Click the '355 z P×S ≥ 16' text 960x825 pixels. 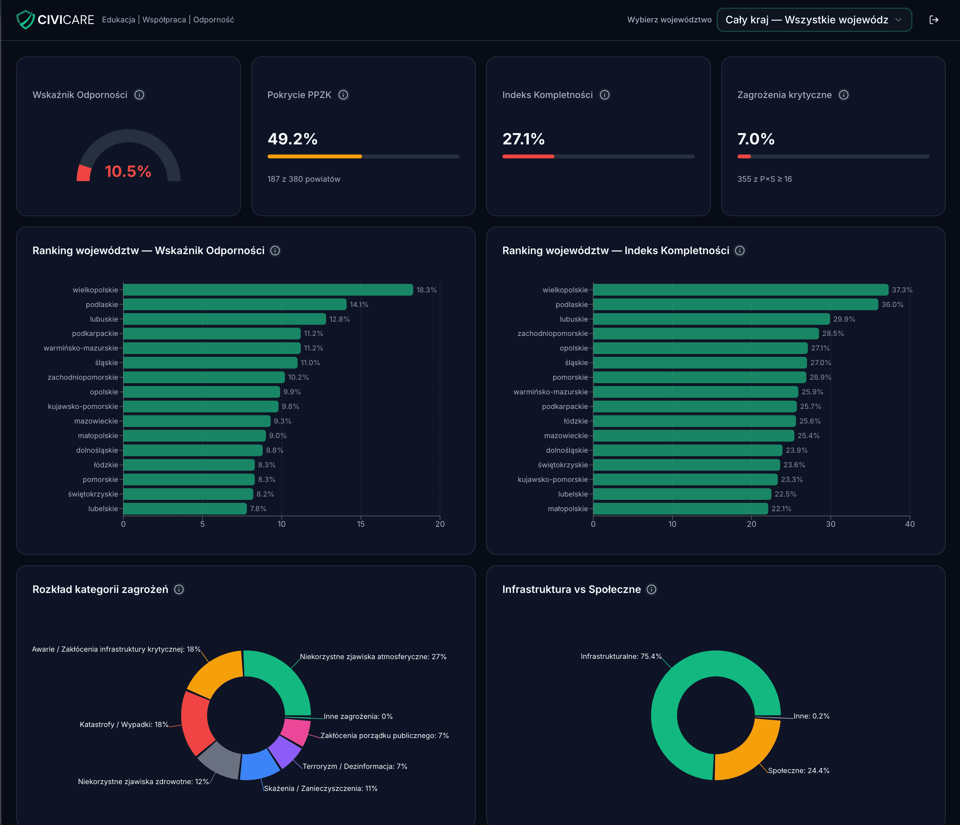point(764,179)
